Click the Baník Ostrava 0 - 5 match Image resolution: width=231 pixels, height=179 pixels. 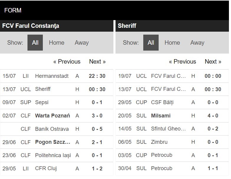click(x=57, y=129)
